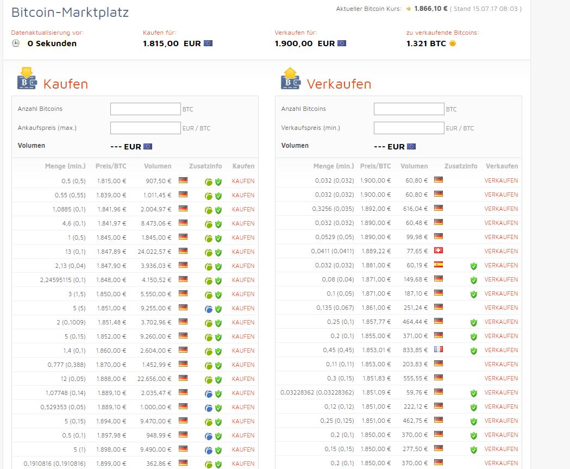
Task: Click the Kaufen wallet icon with down arrow
Action: [x=26, y=79]
